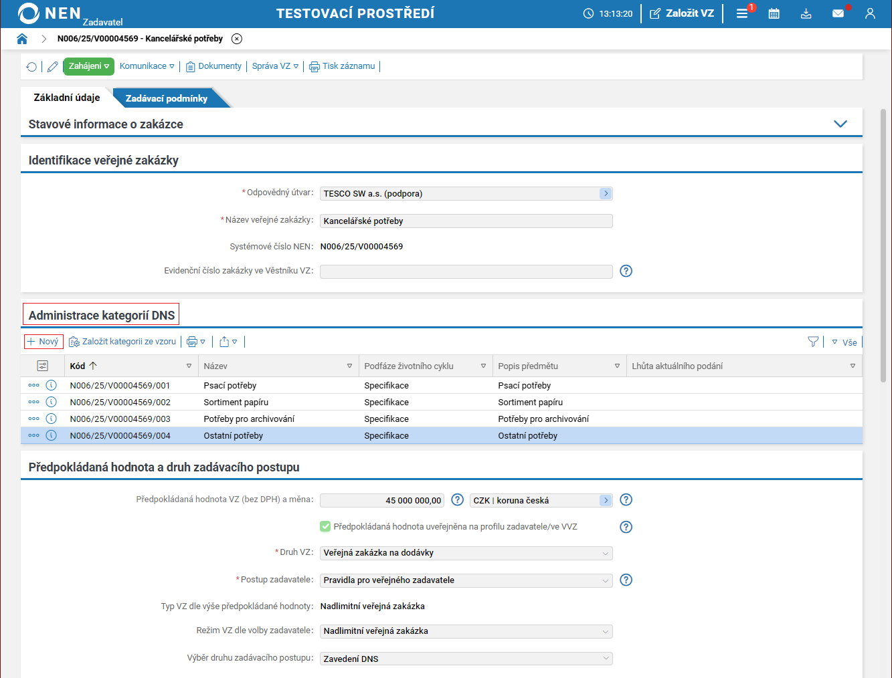
Task: Toggle Předpokládaná hodnota uveřejněna checkbox
Action: [x=325, y=526]
